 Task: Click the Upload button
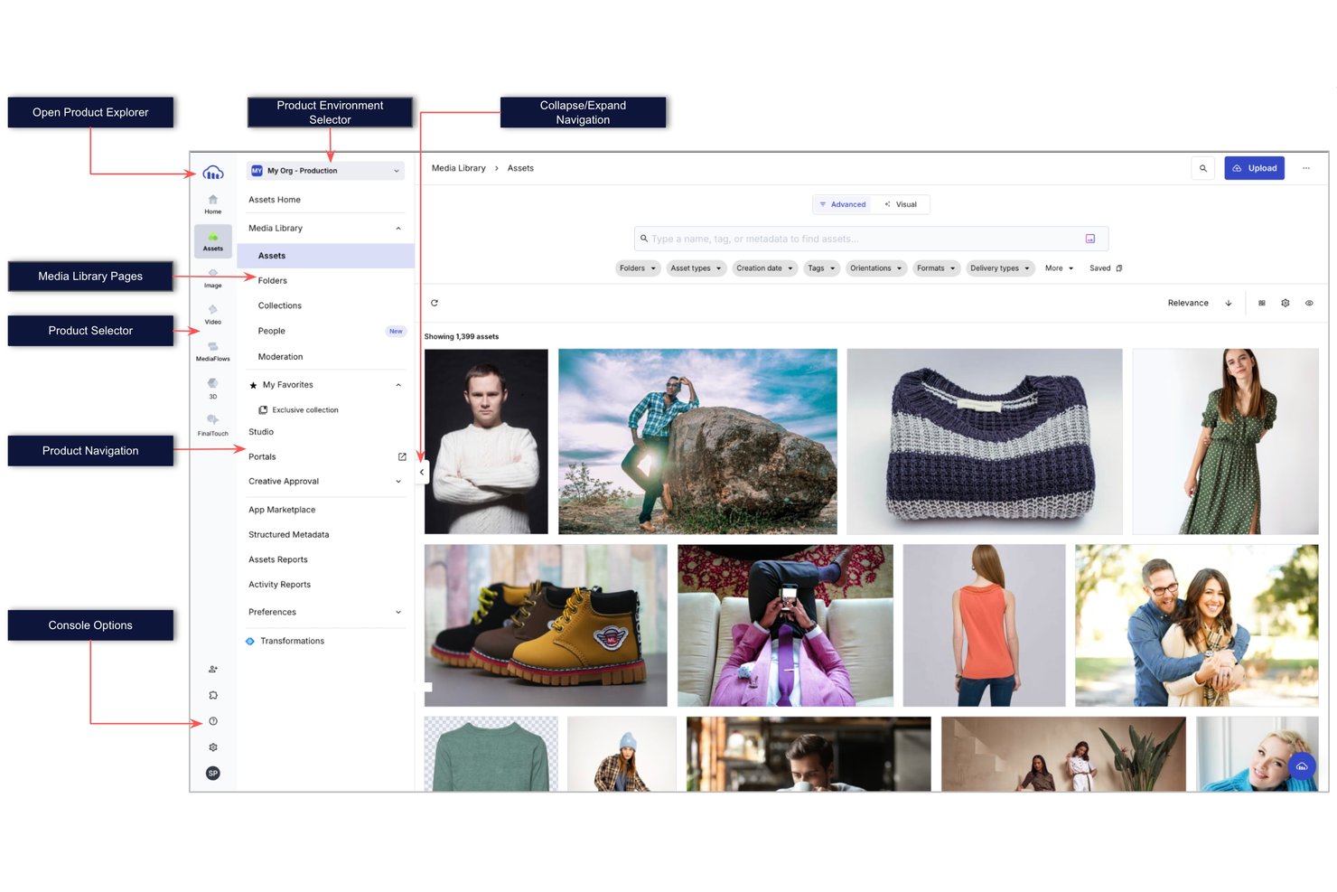click(1255, 168)
